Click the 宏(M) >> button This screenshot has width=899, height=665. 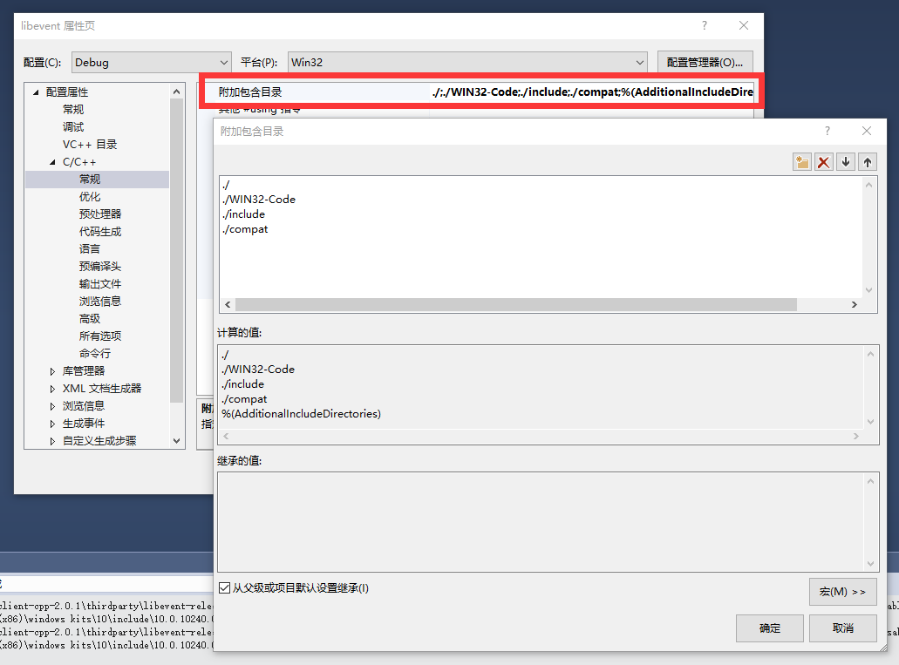point(842,591)
